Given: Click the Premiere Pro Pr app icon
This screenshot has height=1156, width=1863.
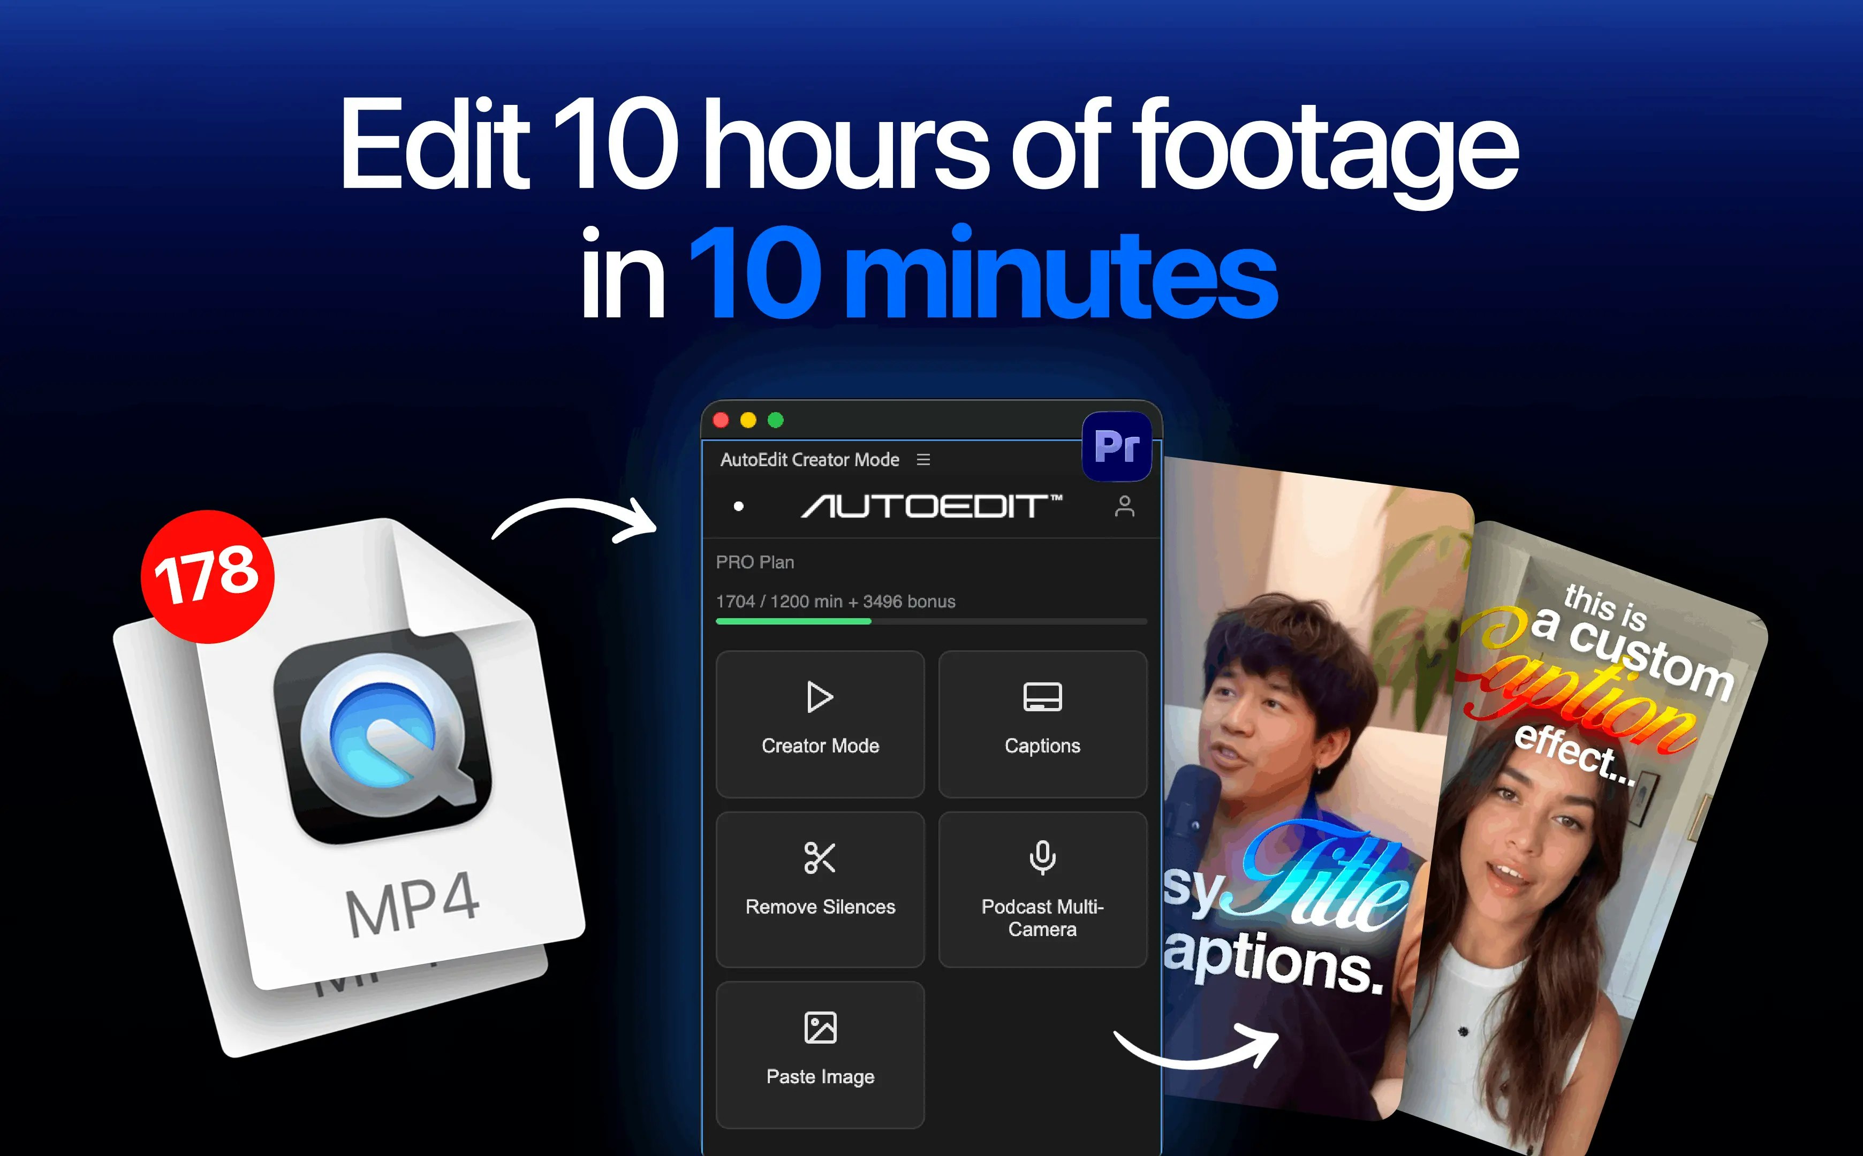Looking at the screenshot, I should coord(1117,446).
